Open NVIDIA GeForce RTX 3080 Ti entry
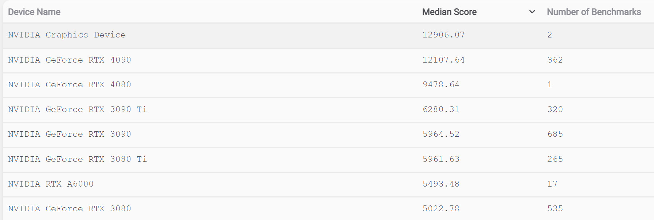Screen dimensions: 654x220 click(78, 159)
